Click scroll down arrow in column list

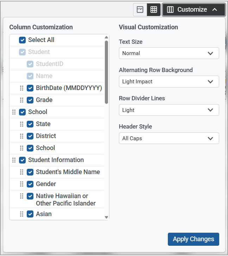click(107, 218)
